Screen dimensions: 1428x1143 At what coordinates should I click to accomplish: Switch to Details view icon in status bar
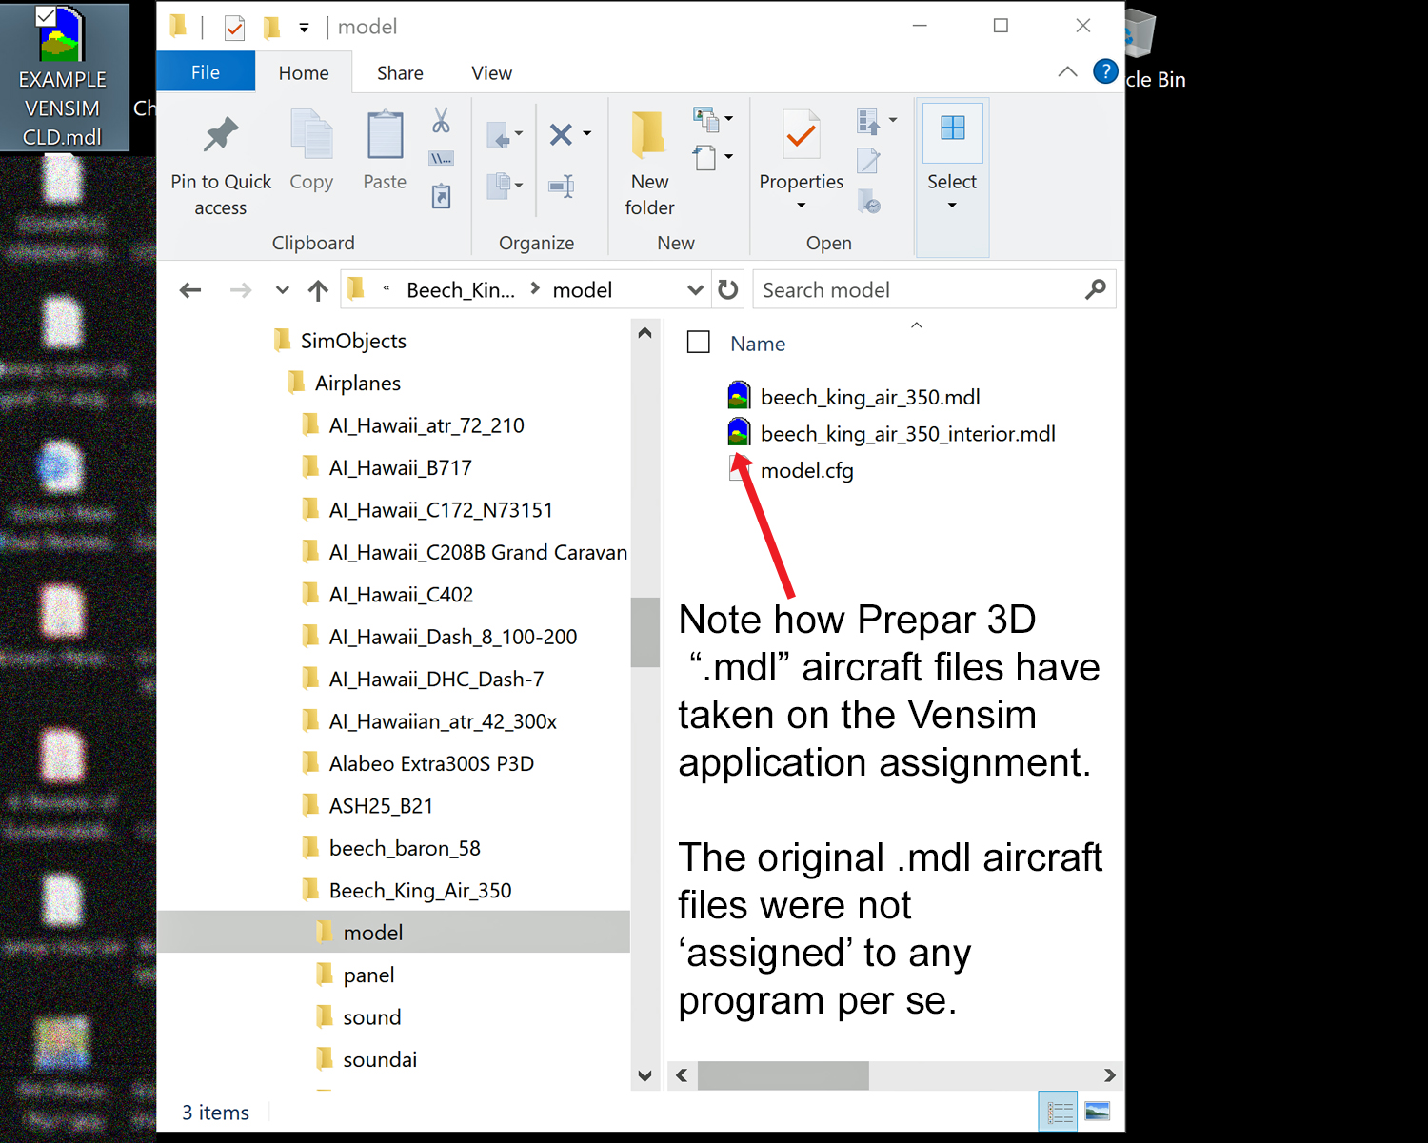coord(1059,1112)
